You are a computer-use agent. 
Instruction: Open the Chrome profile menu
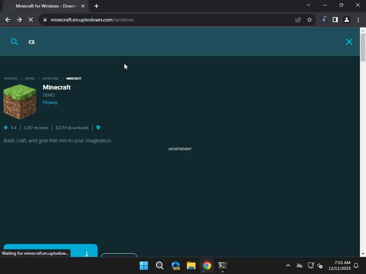pos(347,20)
